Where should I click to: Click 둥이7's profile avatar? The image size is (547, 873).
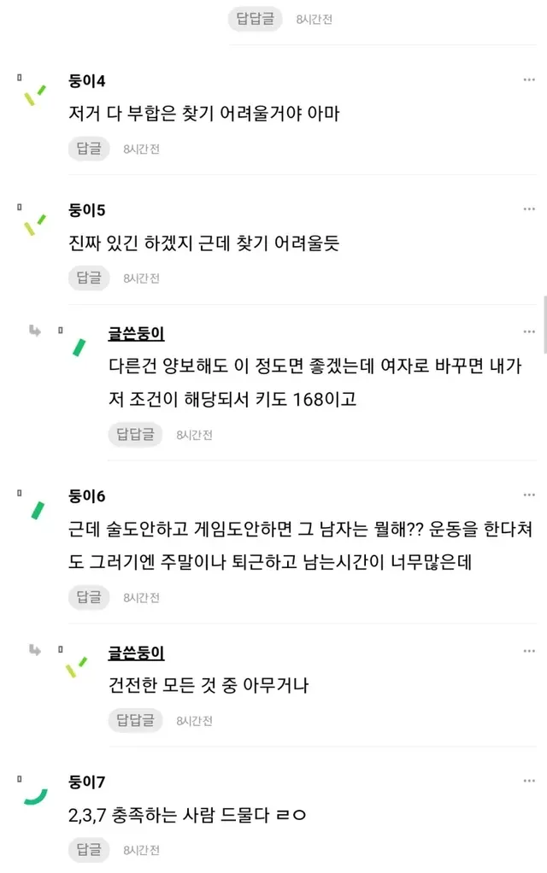point(35,796)
